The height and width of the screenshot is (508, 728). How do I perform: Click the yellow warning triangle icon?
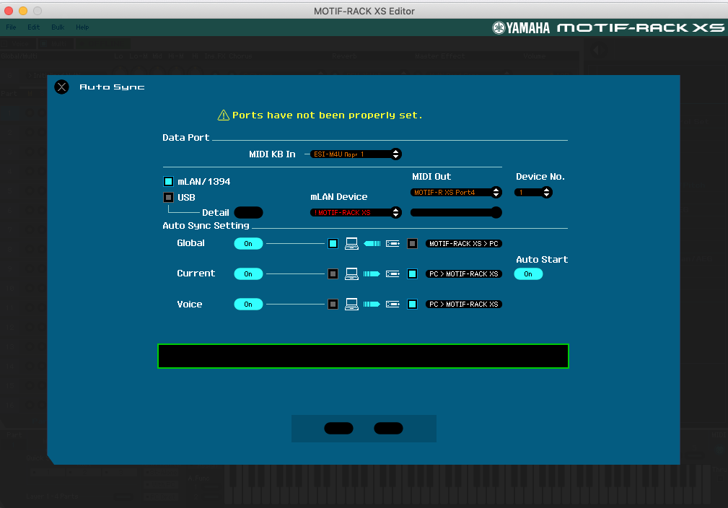click(x=224, y=115)
